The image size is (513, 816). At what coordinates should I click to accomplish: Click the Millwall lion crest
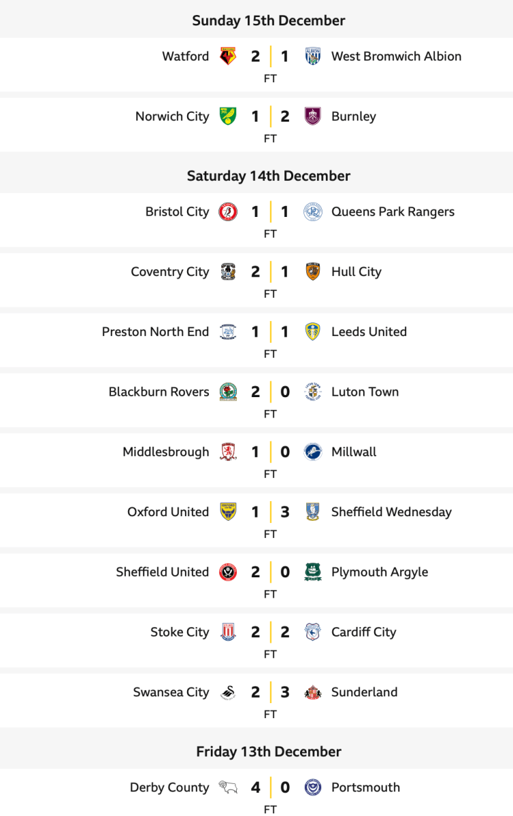point(313,452)
